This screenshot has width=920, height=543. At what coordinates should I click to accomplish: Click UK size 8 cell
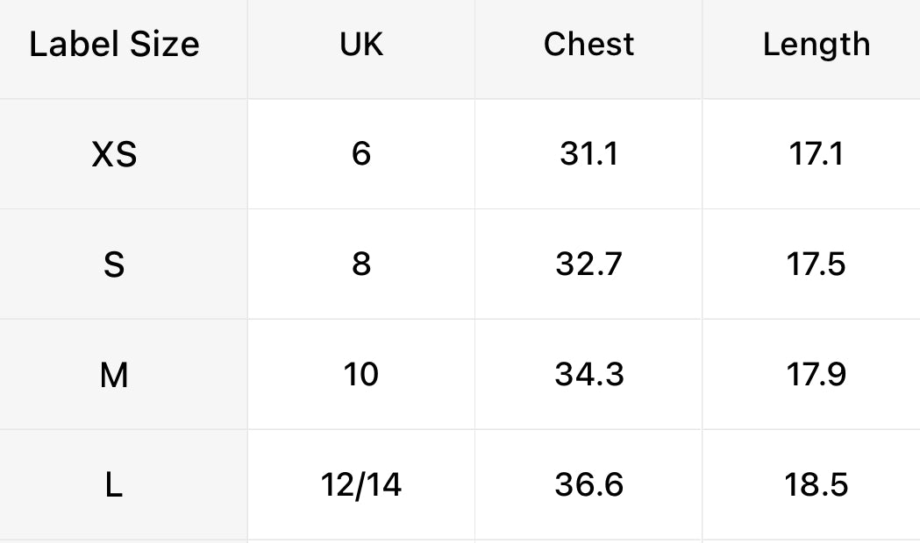(361, 264)
